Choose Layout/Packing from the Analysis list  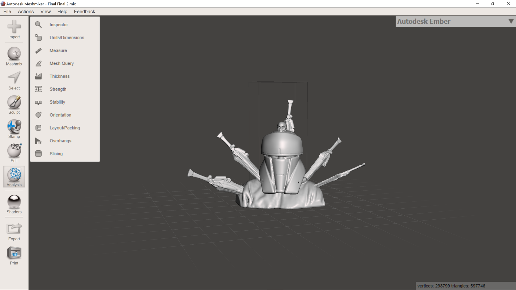(x=64, y=128)
